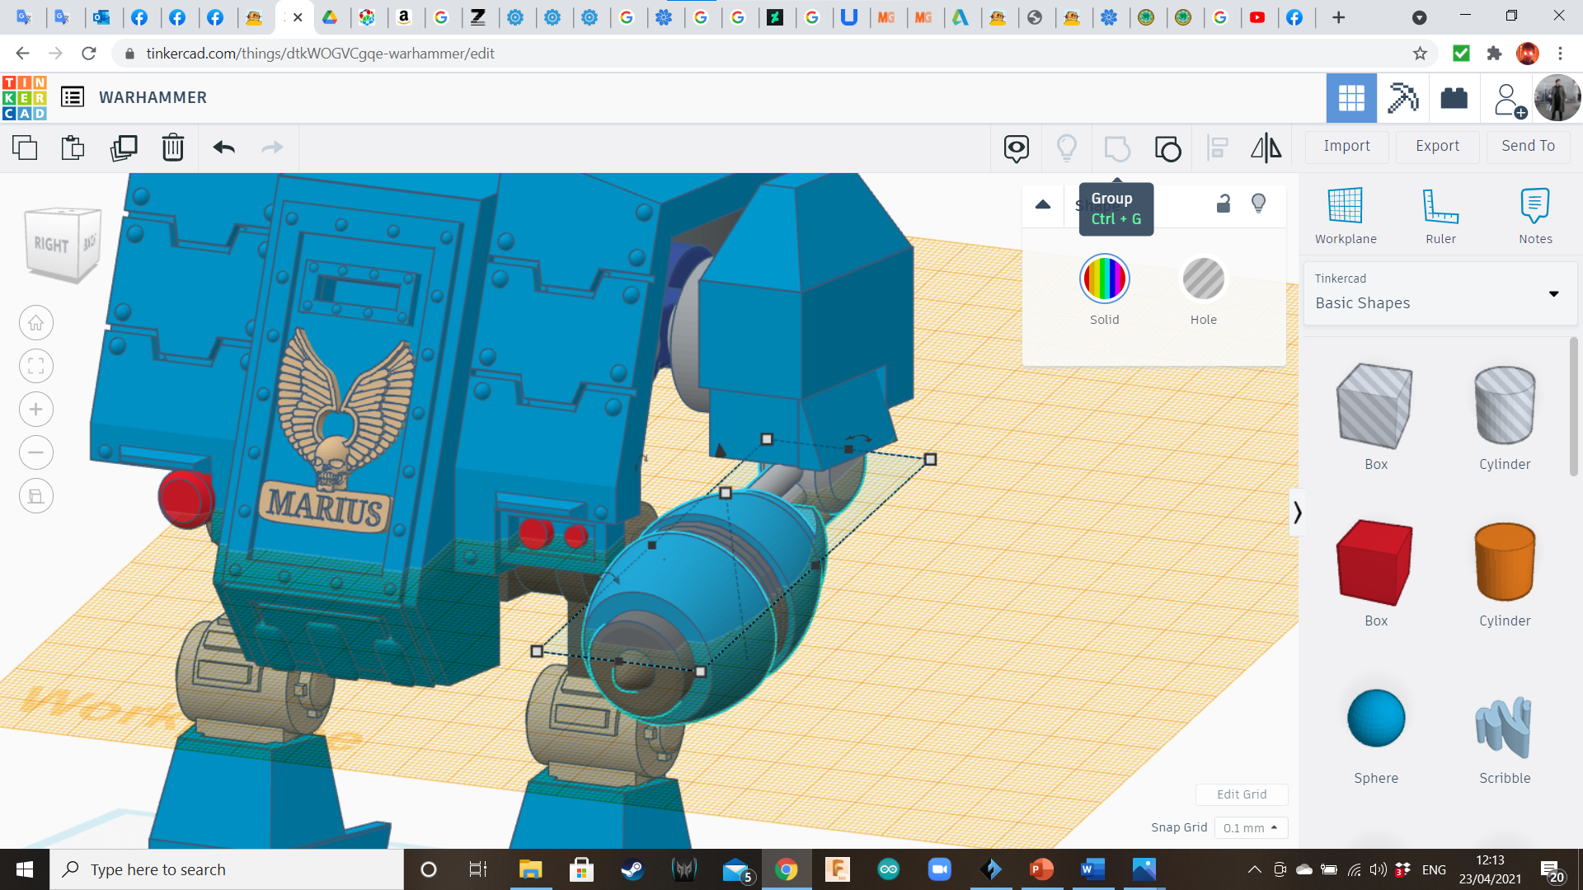Collapse the shape inspector panel arrow
The width and height of the screenshot is (1583, 890).
pyautogui.click(x=1043, y=204)
